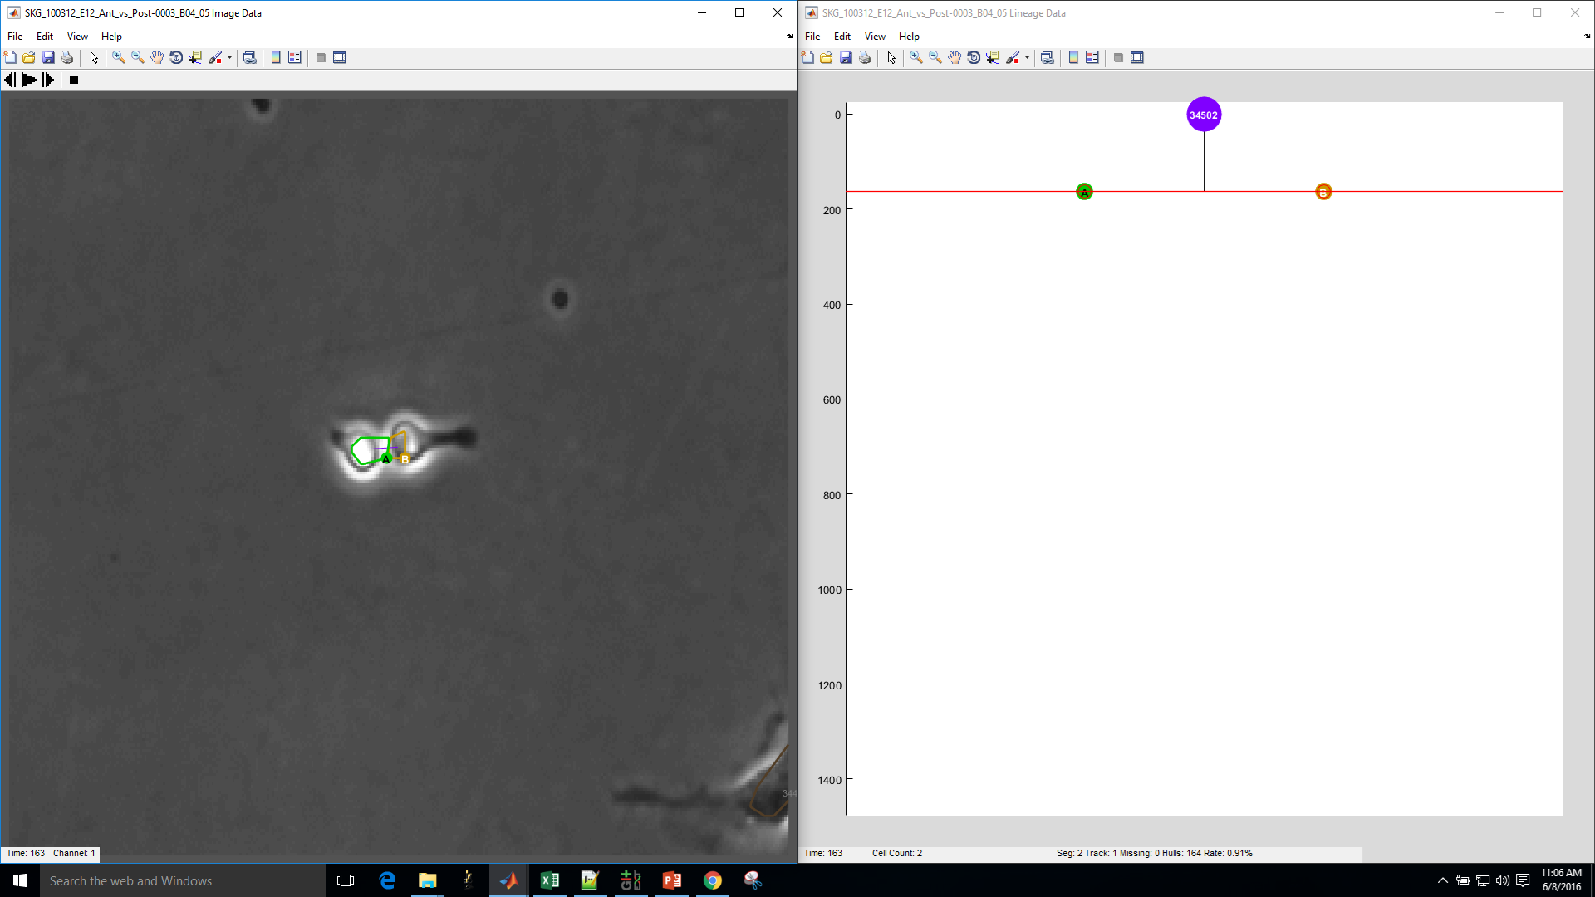
Task: Enable Data Cursor tool in Image Data window
Action: [x=195, y=57]
